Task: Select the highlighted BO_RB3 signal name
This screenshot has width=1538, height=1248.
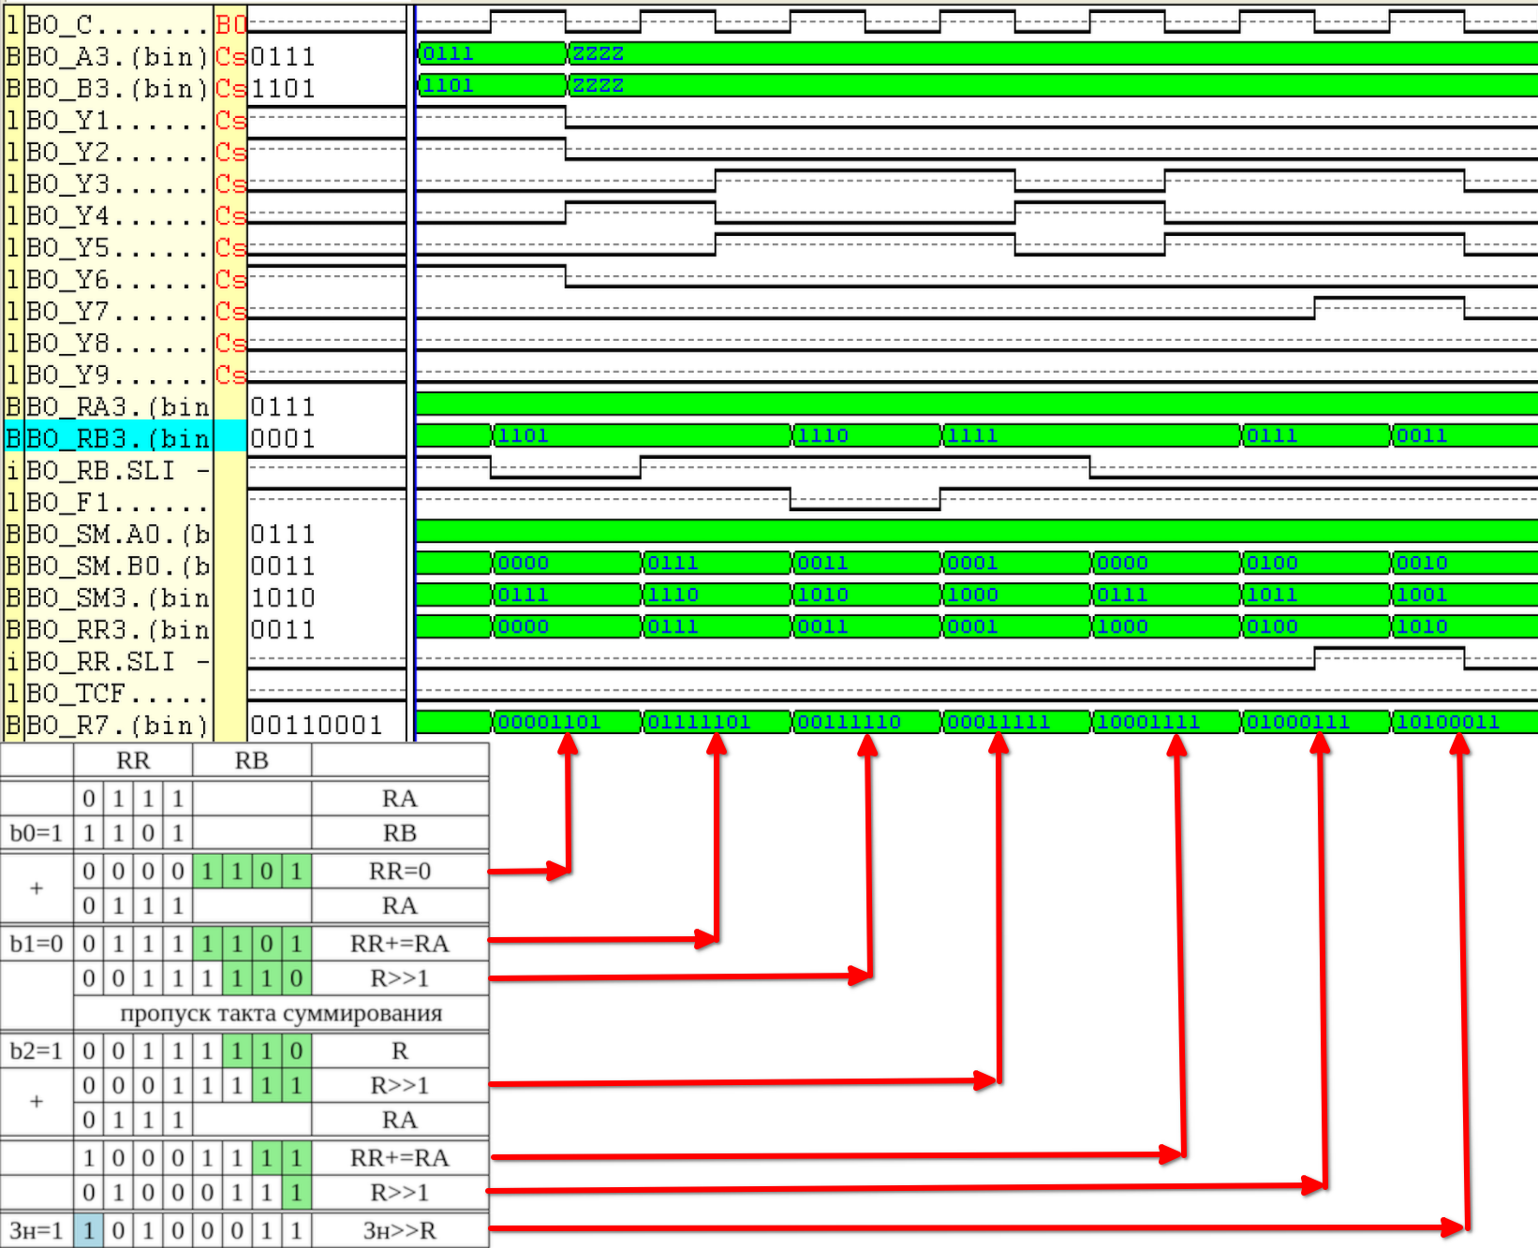Action: point(117,438)
